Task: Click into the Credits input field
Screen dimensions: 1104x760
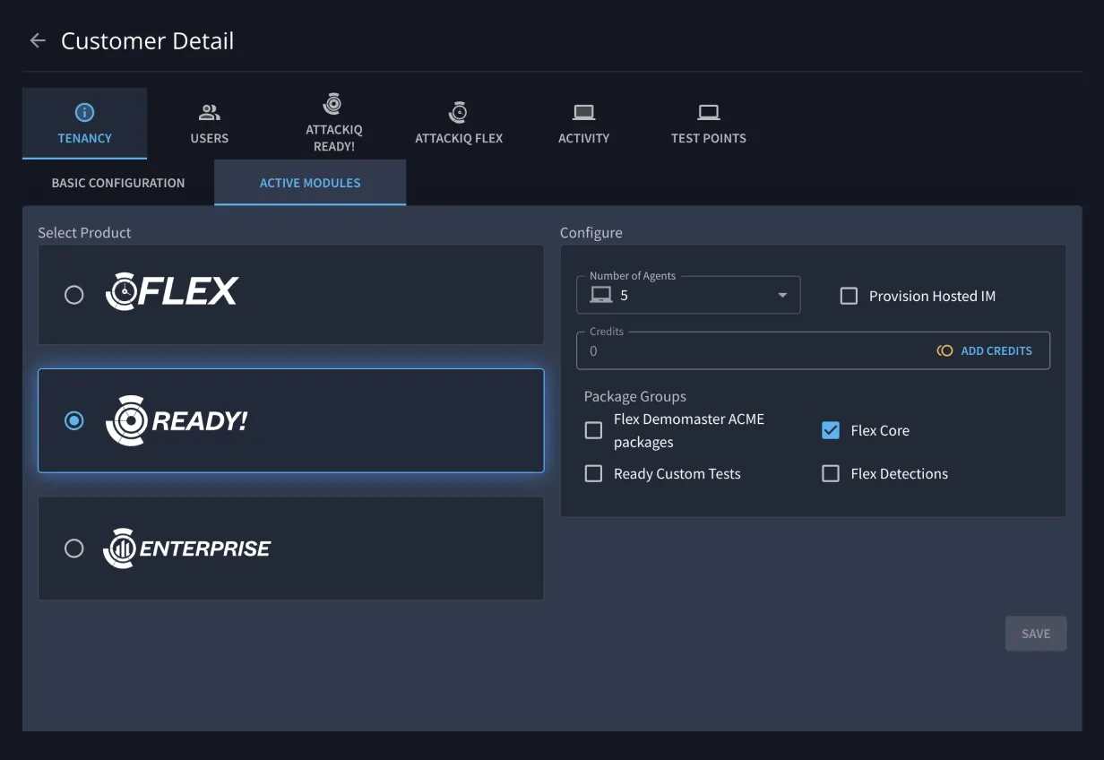Action: click(753, 351)
